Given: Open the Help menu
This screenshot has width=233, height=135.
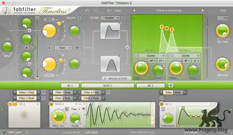Looking at the screenshot, I should click(x=223, y=10).
